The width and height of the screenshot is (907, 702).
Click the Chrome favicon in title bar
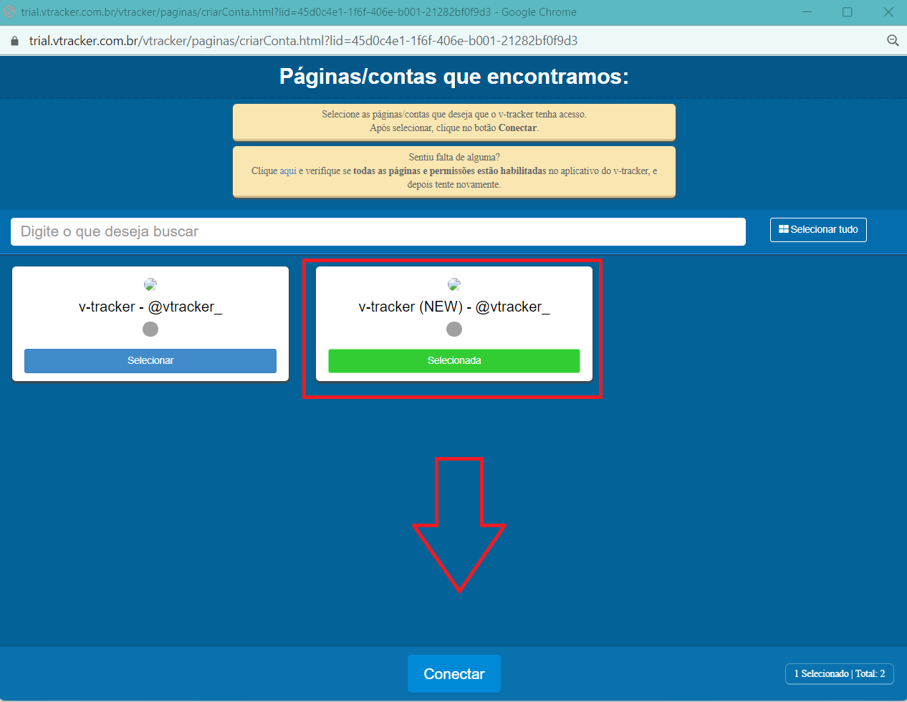(9, 12)
